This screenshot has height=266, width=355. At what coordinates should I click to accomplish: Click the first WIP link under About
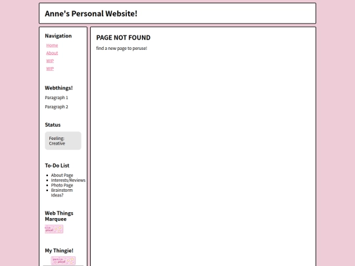pos(50,61)
